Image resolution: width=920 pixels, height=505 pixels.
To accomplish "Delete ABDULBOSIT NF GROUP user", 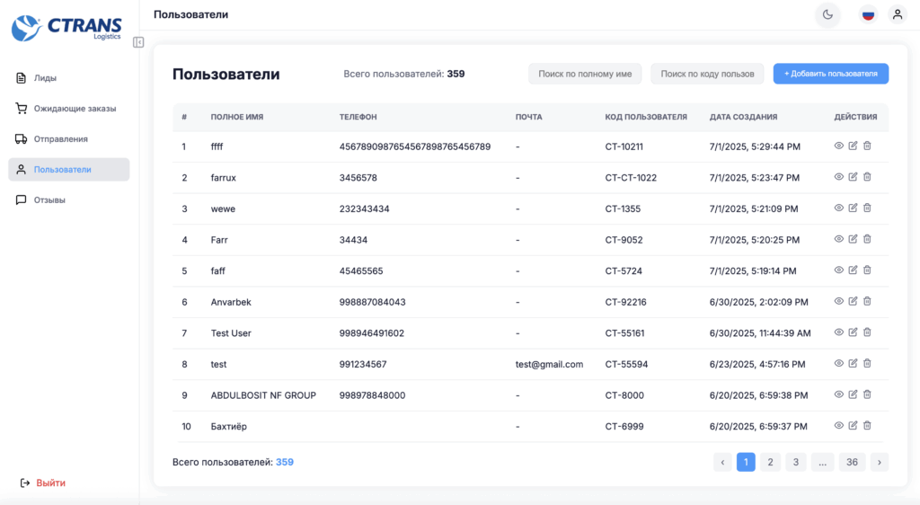I will pyautogui.click(x=867, y=394).
